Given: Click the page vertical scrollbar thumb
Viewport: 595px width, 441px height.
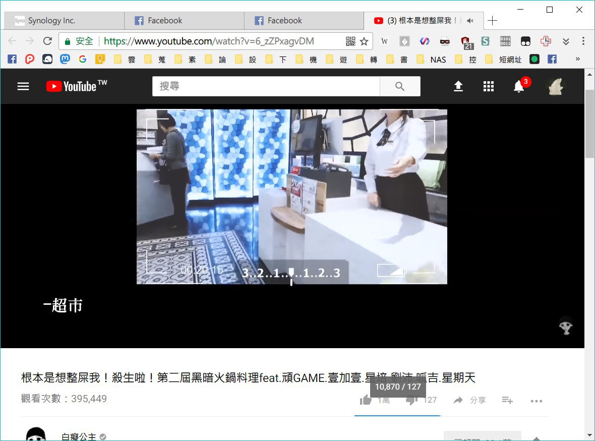Looking at the screenshot, I should click(589, 124).
